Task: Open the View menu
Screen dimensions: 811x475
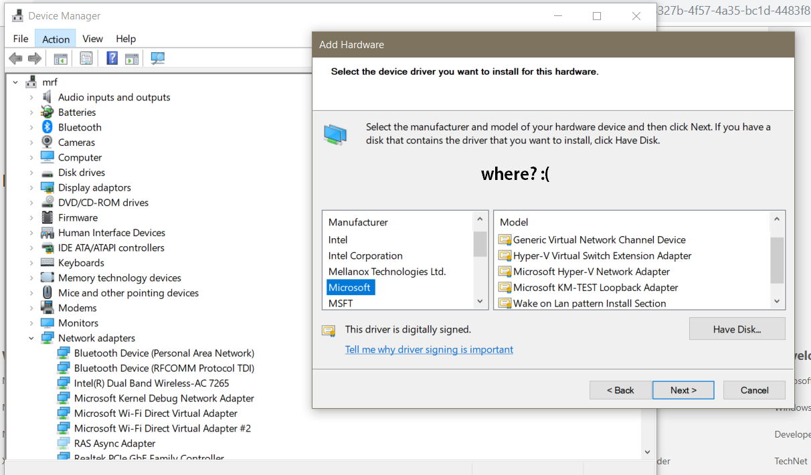Action: pyautogui.click(x=92, y=39)
